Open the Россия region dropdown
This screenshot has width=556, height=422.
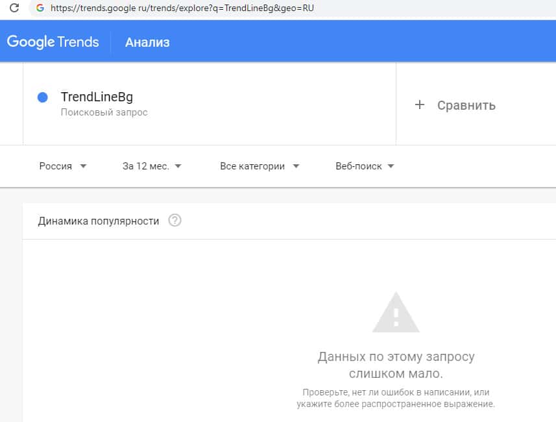(63, 166)
